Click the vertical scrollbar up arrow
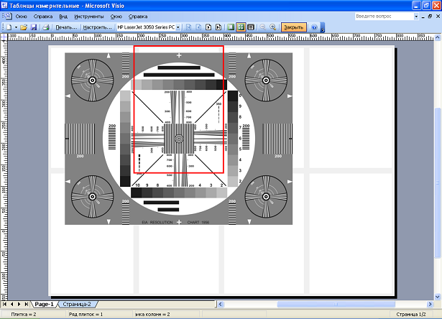The height and width of the screenshot is (319, 442). point(438,37)
